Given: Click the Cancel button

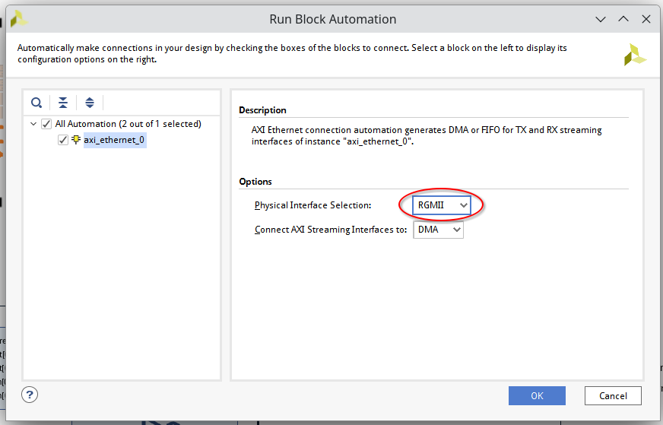Looking at the screenshot, I should [613, 396].
